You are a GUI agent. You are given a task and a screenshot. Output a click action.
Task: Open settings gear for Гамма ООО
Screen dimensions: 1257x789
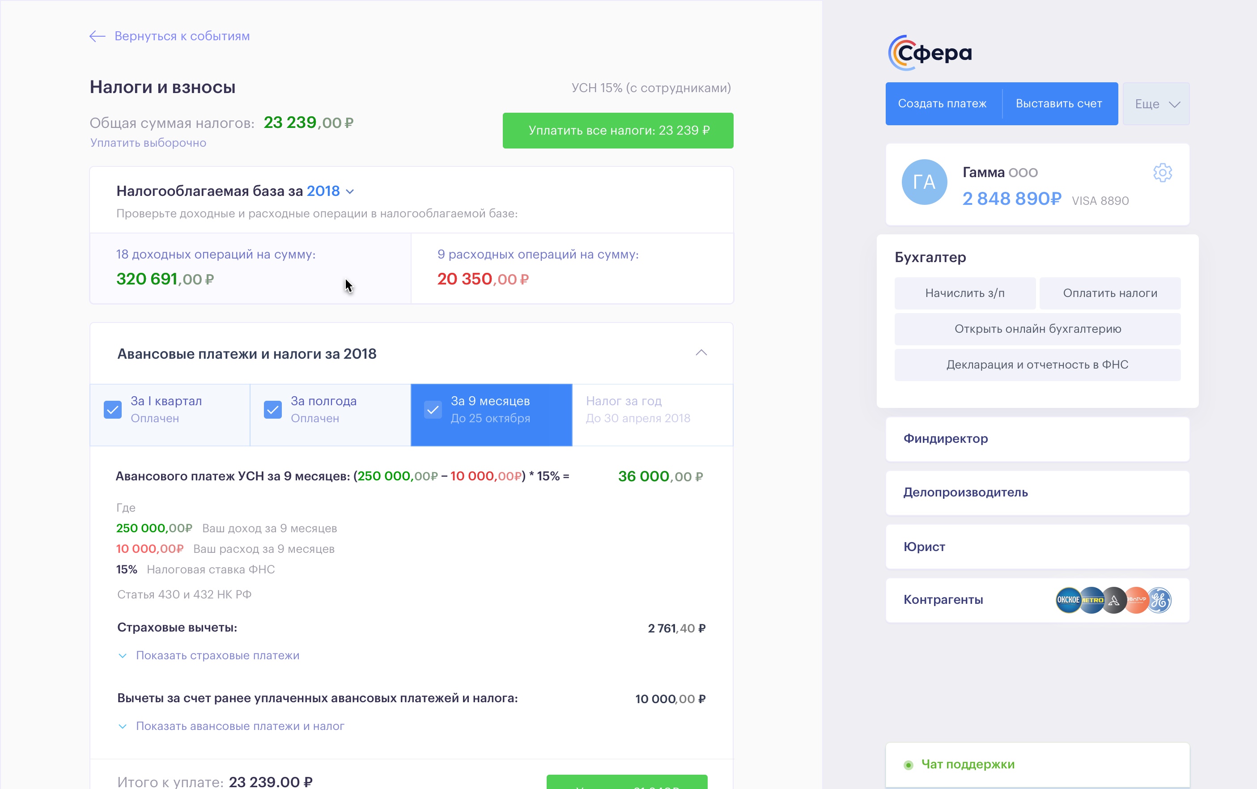point(1162,173)
